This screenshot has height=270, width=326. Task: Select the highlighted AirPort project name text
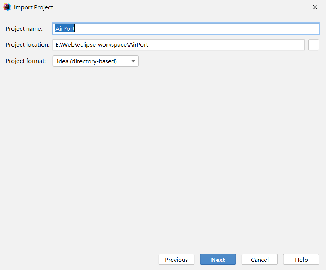(65, 28)
